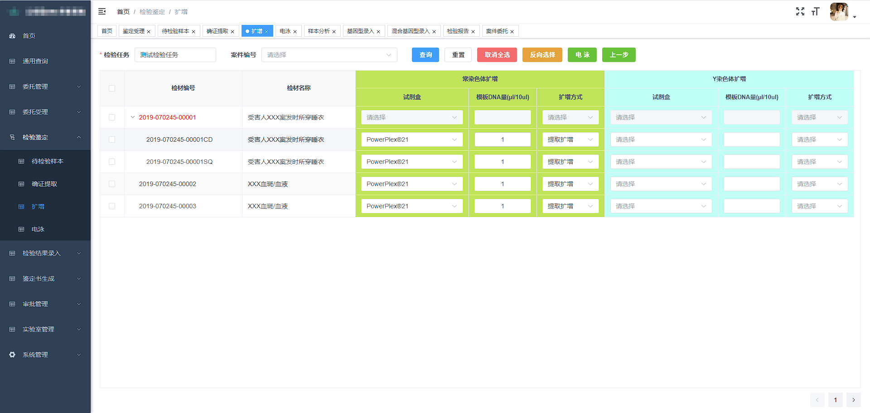
Task: Go to next page arrow
Action: pyautogui.click(x=853, y=400)
